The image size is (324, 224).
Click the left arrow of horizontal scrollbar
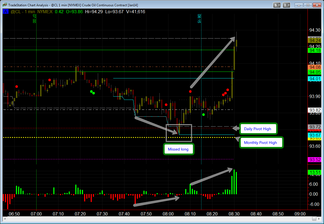tap(5, 218)
